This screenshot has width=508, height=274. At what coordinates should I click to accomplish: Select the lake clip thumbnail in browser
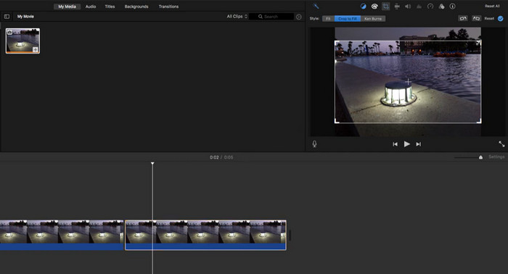pos(22,41)
